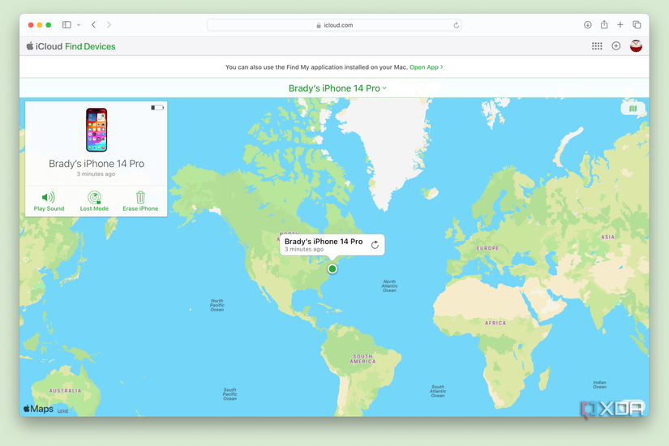Go back with the Safari back arrow
Viewport: 669px width, 446px height.
click(93, 25)
